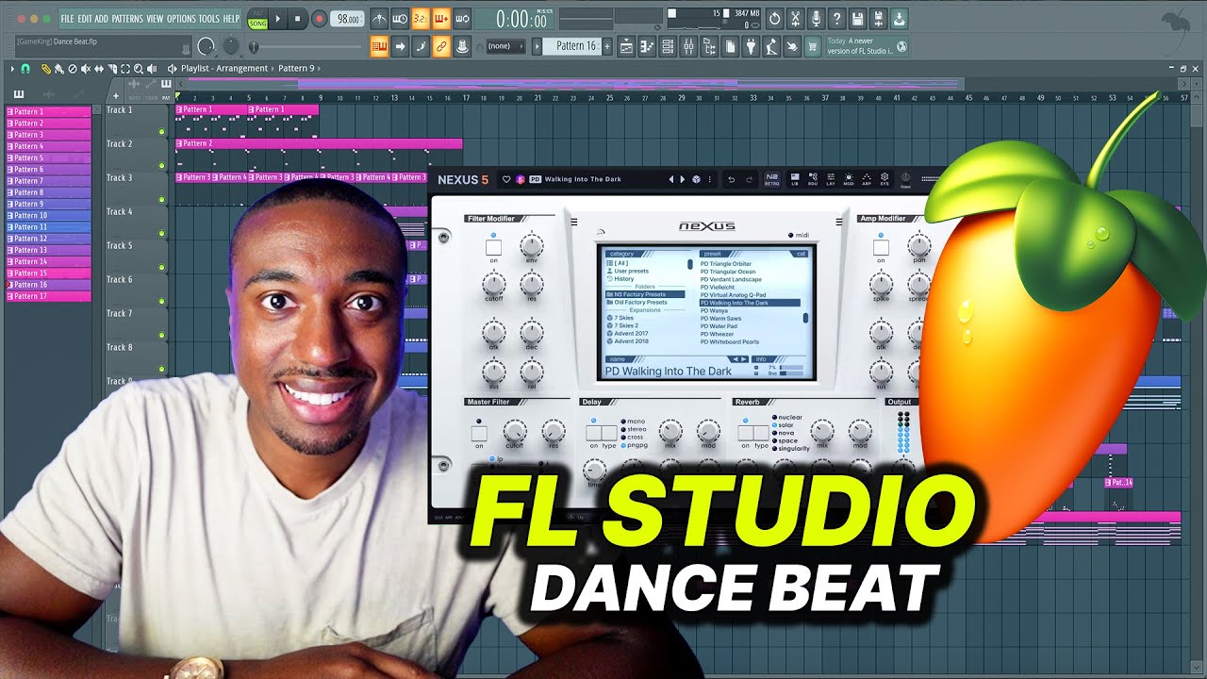Click the Track 1 label

pyautogui.click(x=120, y=110)
